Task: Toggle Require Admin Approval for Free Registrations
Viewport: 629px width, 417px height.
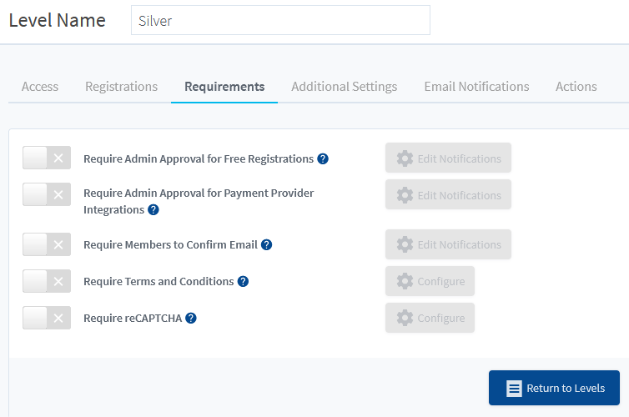Action: [x=47, y=158]
